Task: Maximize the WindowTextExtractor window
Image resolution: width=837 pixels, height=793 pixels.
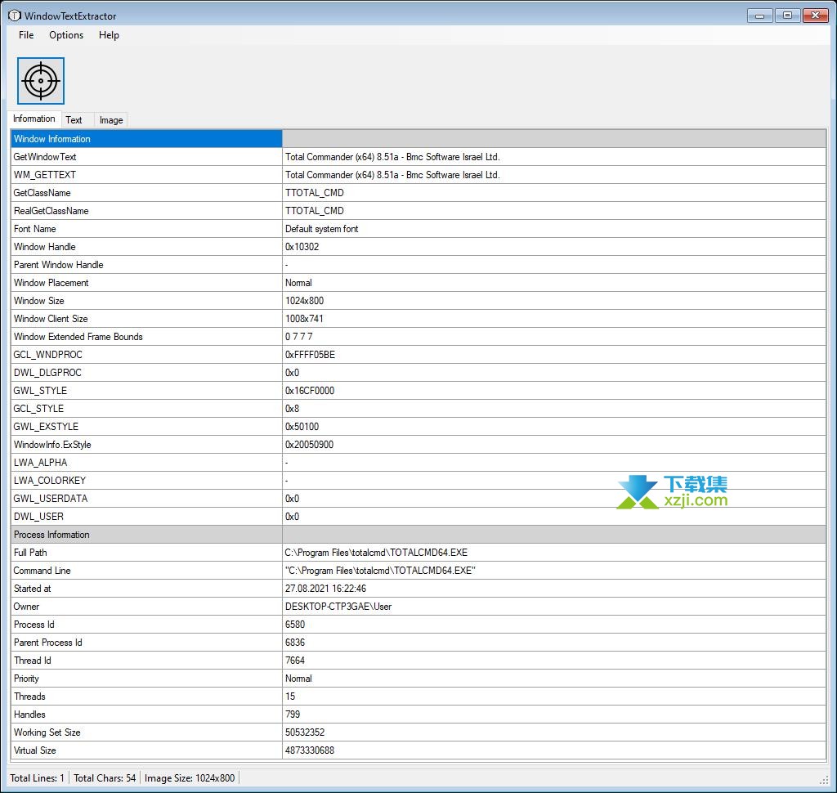Action: pyautogui.click(x=787, y=16)
